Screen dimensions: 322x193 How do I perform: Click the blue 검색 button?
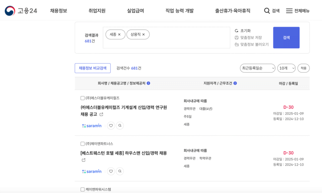pyautogui.click(x=286, y=37)
